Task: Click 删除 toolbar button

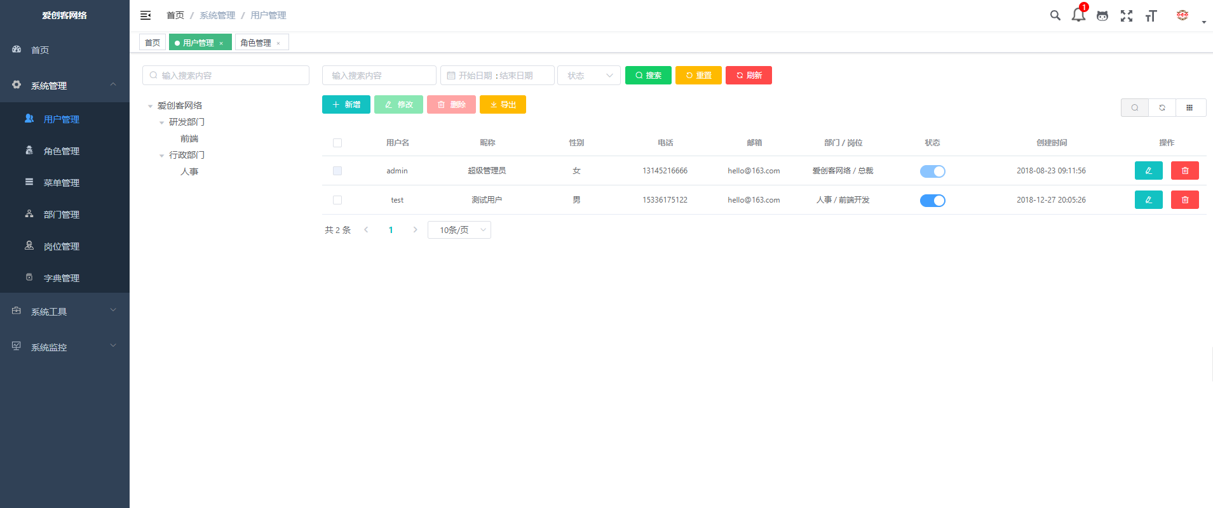Action: [451, 105]
